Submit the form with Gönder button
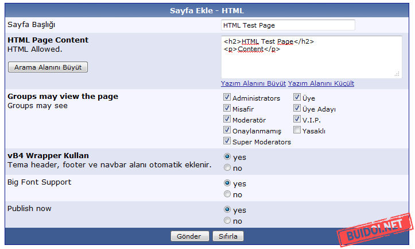415x249 pixels. 189,236
